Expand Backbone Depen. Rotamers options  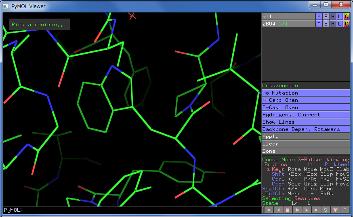coord(306,129)
